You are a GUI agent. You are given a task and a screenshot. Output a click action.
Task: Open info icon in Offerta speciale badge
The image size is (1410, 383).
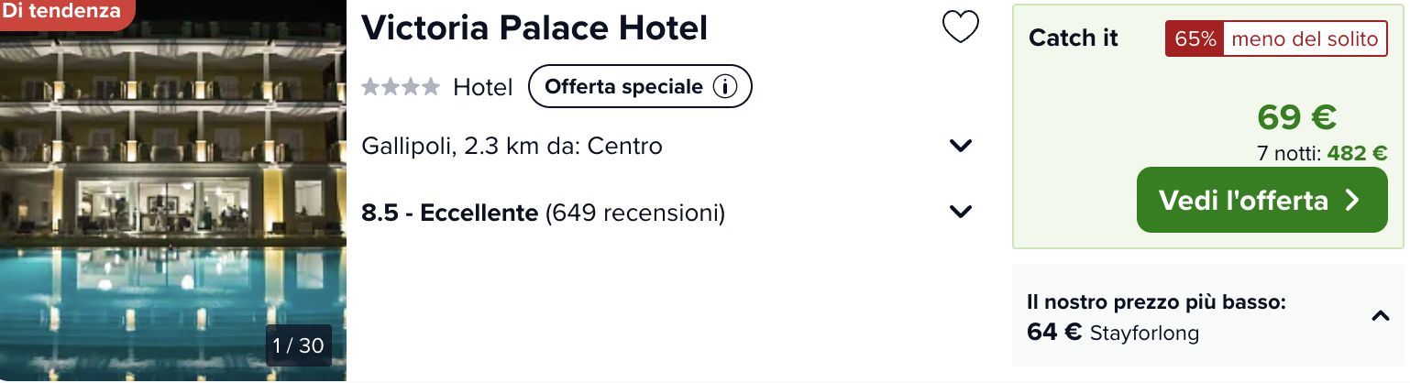[x=725, y=87]
